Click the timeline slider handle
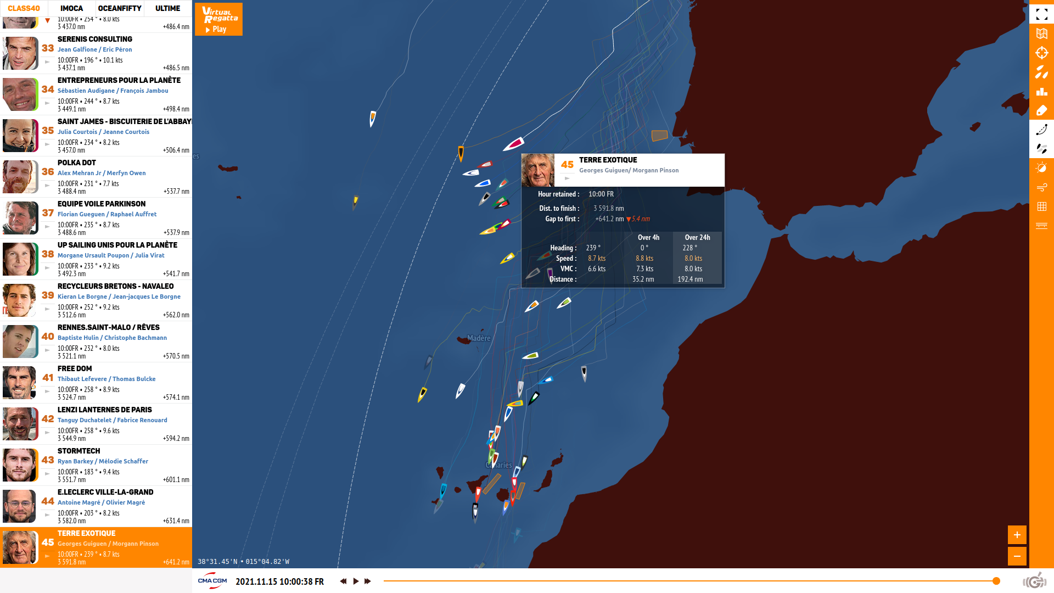 (996, 581)
